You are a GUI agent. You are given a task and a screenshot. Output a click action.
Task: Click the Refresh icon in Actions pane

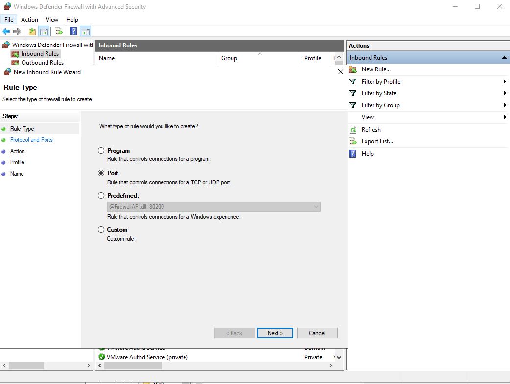click(353, 130)
